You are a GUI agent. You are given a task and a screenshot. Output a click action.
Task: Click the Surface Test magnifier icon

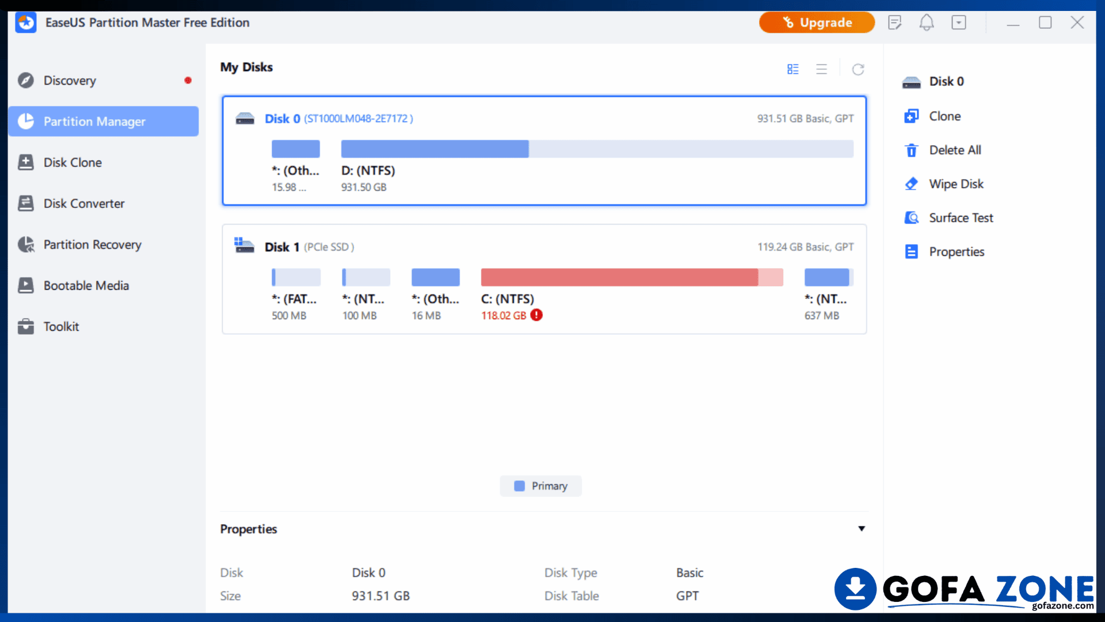[x=912, y=218]
